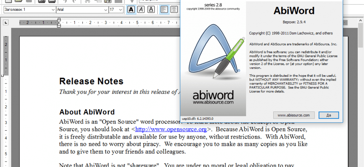Screen dimensions: 364x167
Task: Click the 'series 2.8' text on splash image
Action: (x=213, y=5)
